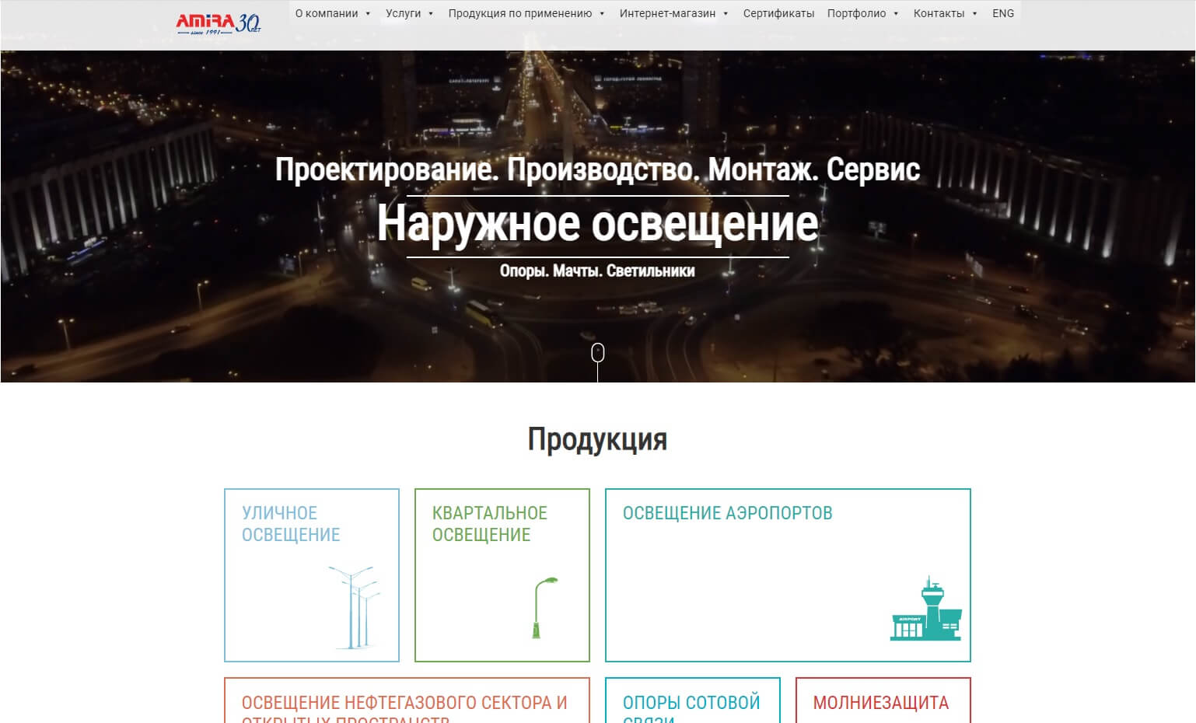Open the Опоры сотовой связи card
This screenshot has width=1196, height=723.
tap(693, 700)
